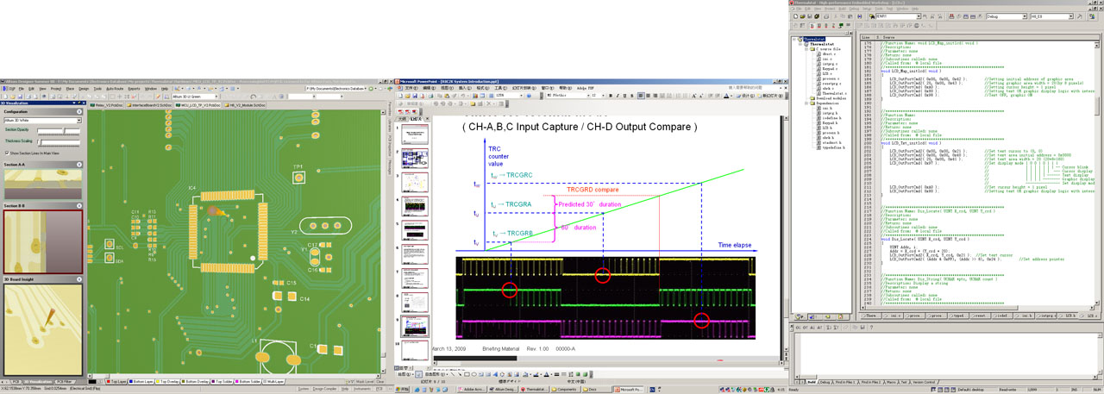This screenshot has width=1104, height=394.
Task: Click Adobe Acrobat button in Windows taskbar
Action: pos(472,389)
